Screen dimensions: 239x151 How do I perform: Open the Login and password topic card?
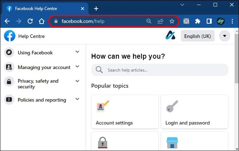(195, 112)
